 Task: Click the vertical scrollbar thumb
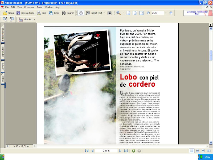[211, 55]
